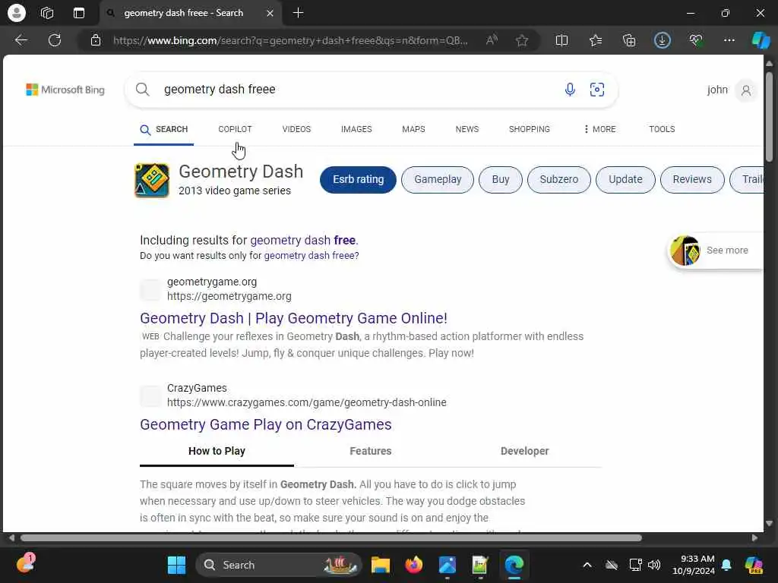Select the Buy pill
The image size is (778, 583).
coord(501,179)
